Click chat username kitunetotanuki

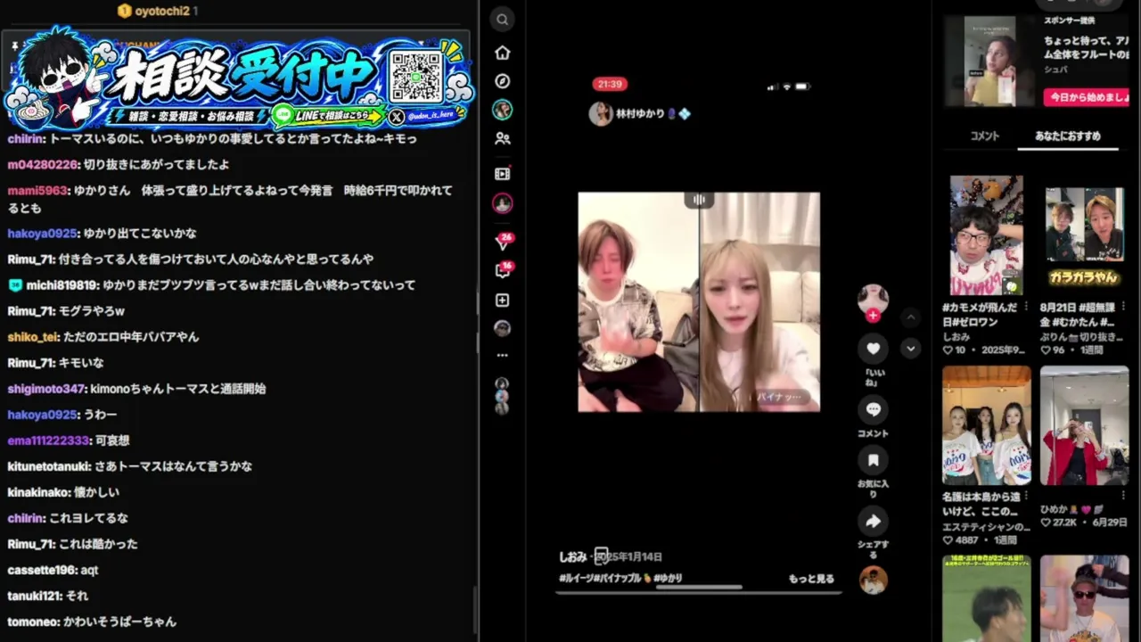click(x=49, y=466)
